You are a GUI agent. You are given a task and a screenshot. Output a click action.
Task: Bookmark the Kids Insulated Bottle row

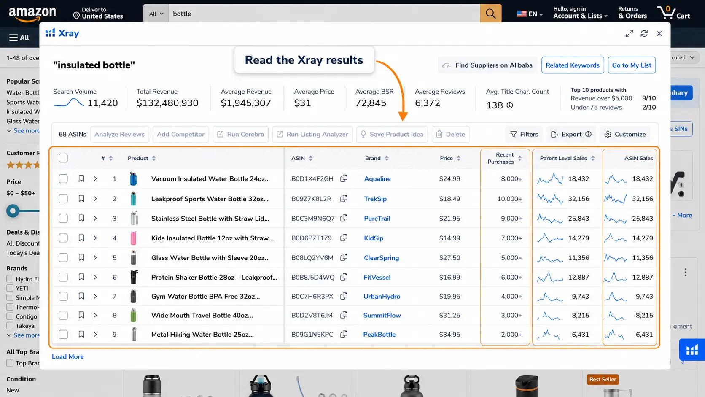(x=81, y=238)
